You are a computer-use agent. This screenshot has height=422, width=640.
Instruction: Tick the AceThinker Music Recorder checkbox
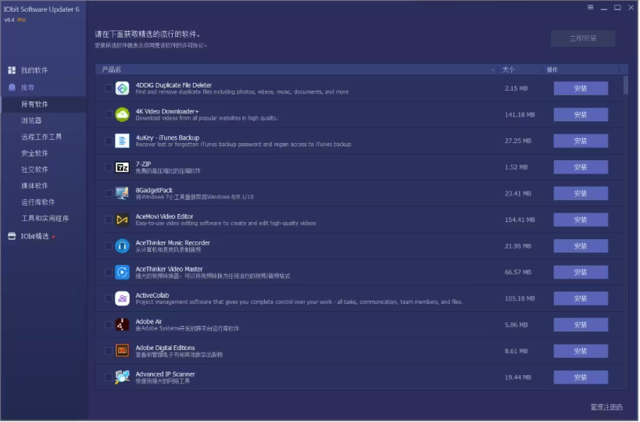[109, 246]
